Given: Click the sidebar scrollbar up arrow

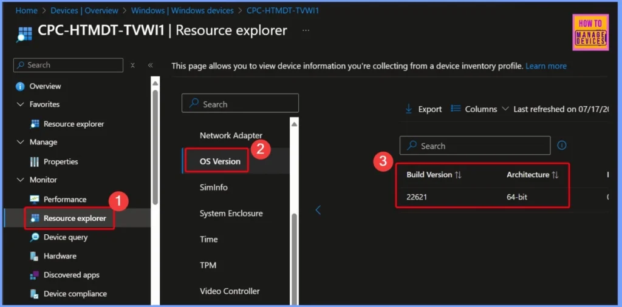Looking at the screenshot, I should point(155,83).
